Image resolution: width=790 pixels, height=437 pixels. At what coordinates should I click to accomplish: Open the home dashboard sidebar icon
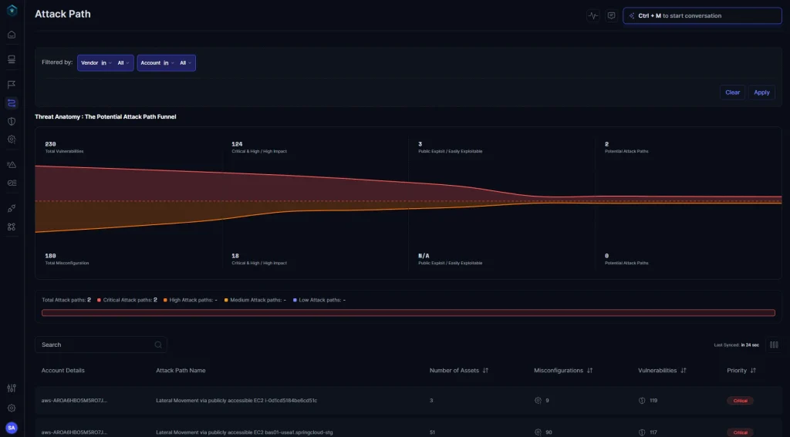pyautogui.click(x=12, y=35)
